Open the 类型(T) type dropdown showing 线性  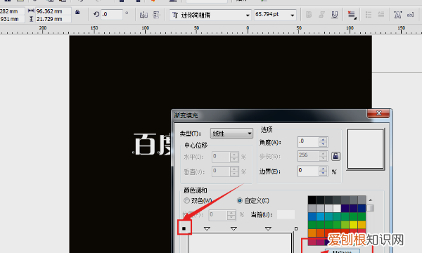pyautogui.click(x=231, y=134)
